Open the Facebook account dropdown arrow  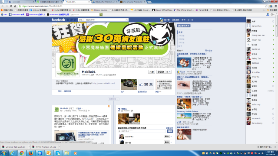coord(192,20)
